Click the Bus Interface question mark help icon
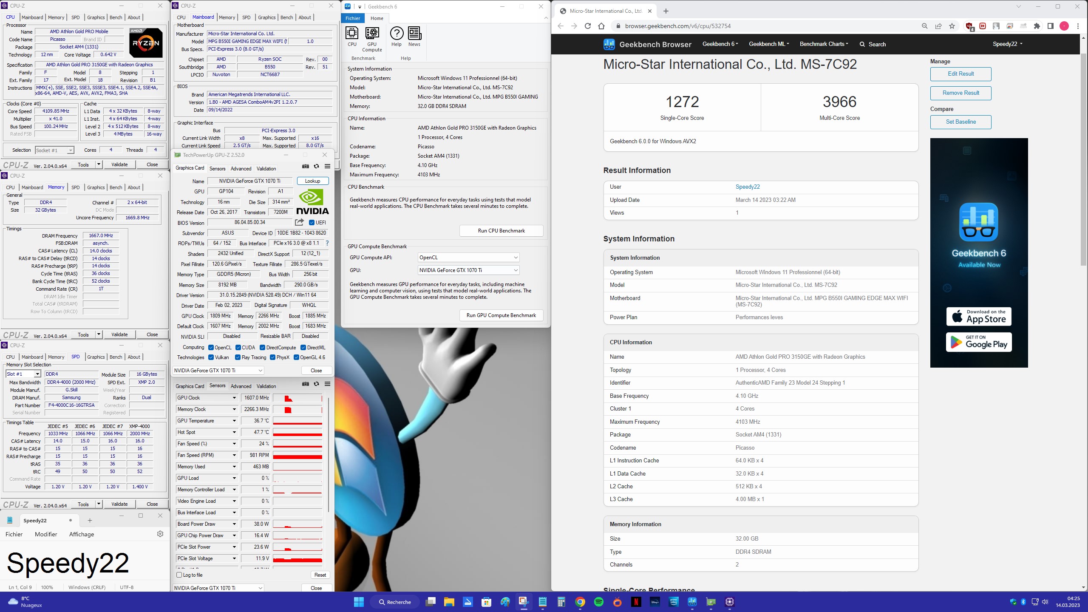Screen dimensions: 1088x612 (x=327, y=243)
